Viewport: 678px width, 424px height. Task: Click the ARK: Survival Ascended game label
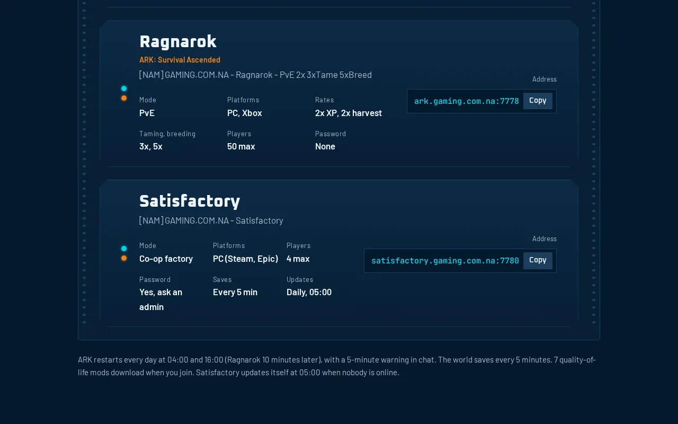[x=180, y=60]
